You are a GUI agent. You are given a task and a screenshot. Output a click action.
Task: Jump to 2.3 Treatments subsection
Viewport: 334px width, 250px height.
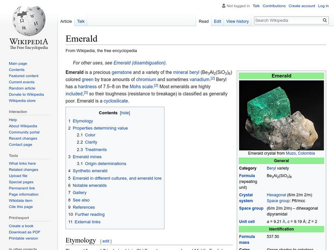(x=96, y=150)
